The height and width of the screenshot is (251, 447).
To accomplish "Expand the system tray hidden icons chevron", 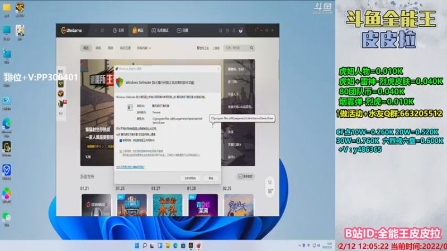I will [x=299, y=245].
